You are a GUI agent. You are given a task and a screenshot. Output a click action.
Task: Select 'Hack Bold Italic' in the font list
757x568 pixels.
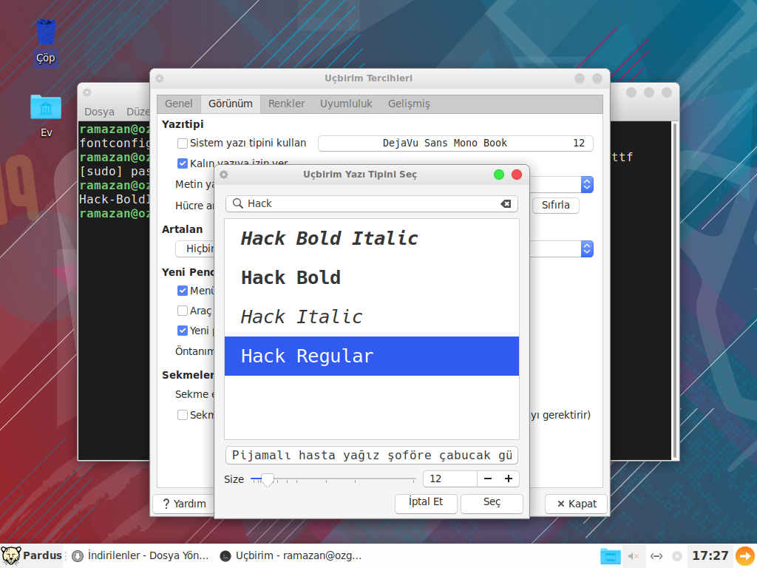coord(372,239)
